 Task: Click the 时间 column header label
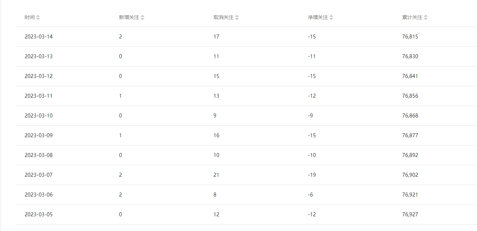[30, 17]
